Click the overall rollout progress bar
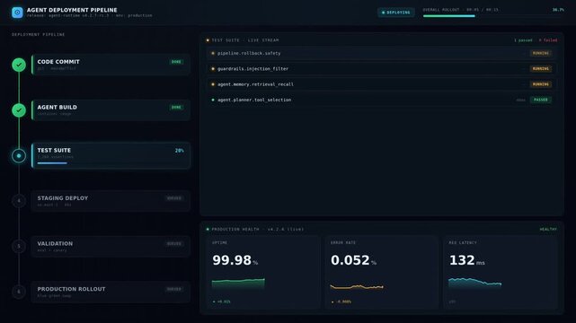 tap(493, 16)
